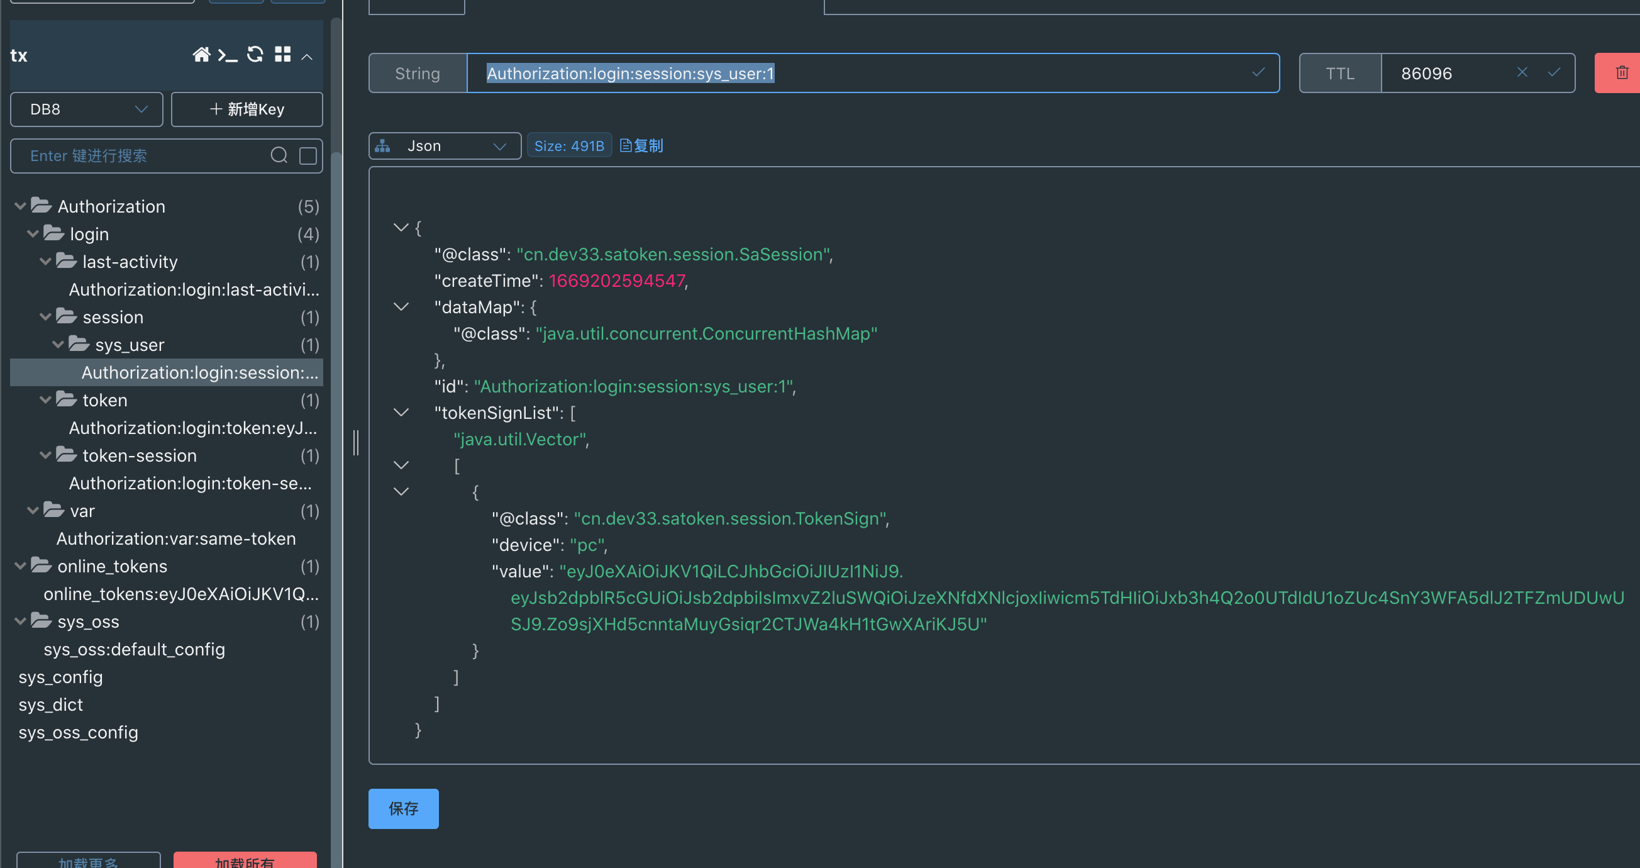Toggle the exact-match search checkbox
1640x868 pixels.
308,156
